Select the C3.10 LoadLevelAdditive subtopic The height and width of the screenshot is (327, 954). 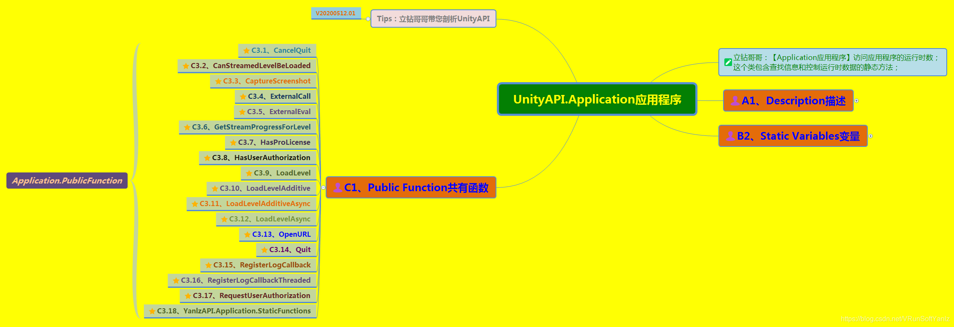point(262,189)
